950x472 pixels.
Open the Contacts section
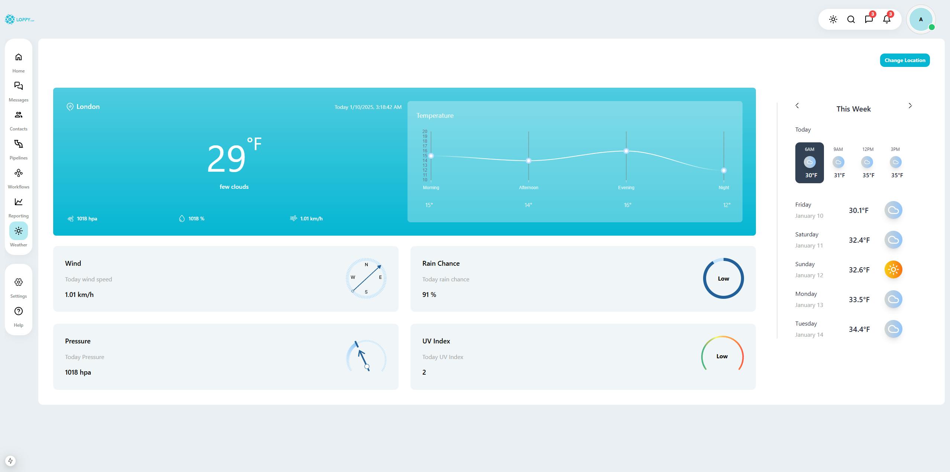(18, 115)
